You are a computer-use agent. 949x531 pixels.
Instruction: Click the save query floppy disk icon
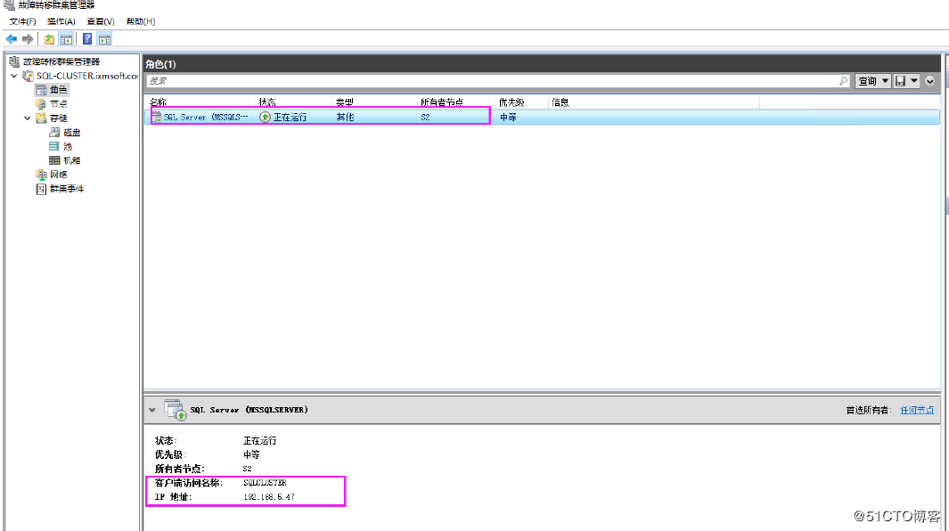(899, 80)
